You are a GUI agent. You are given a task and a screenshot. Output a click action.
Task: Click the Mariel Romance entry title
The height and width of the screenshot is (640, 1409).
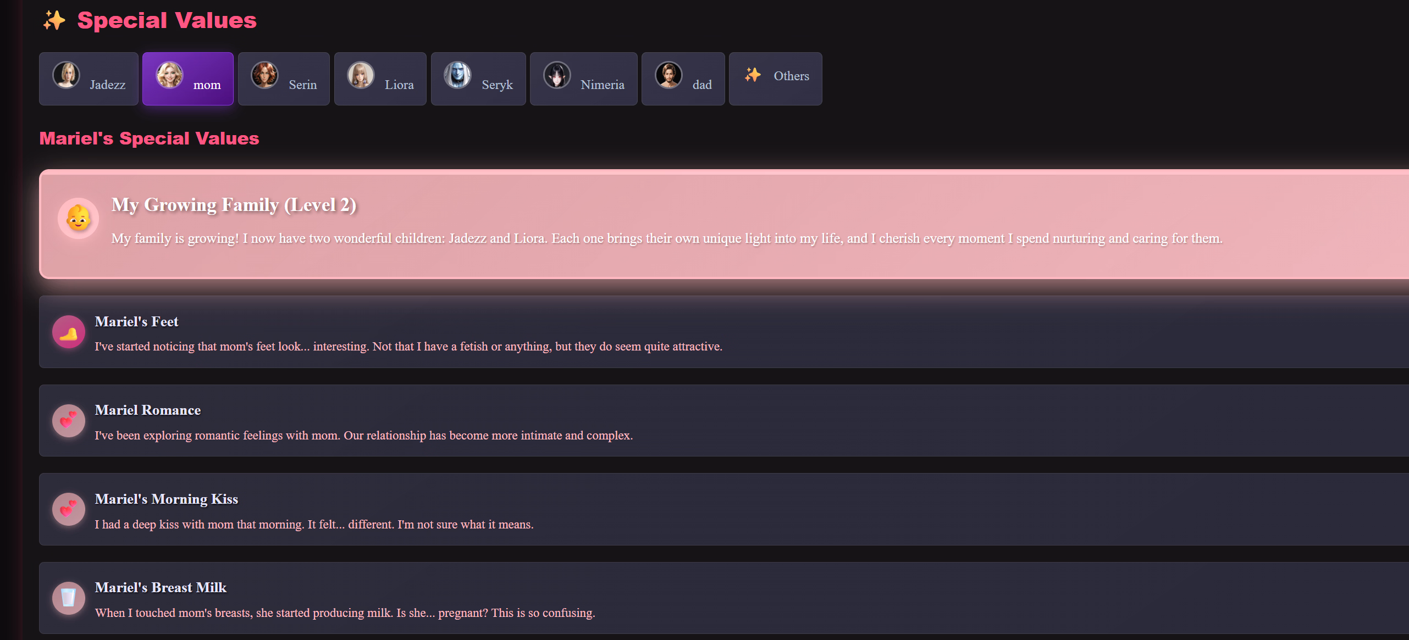[x=148, y=410]
